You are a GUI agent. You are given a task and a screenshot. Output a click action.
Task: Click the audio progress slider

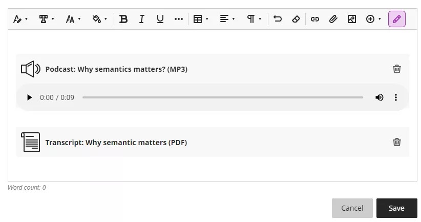point(222,97)
